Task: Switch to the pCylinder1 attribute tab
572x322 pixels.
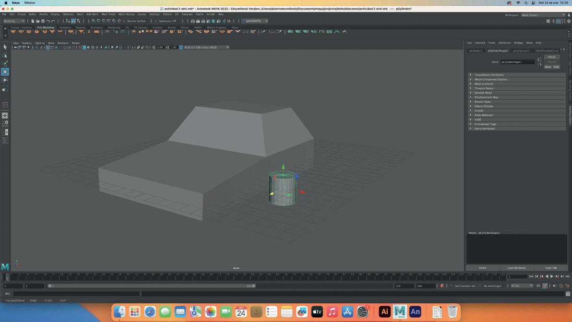Action: pyautogui.click(x=476, y=50)
